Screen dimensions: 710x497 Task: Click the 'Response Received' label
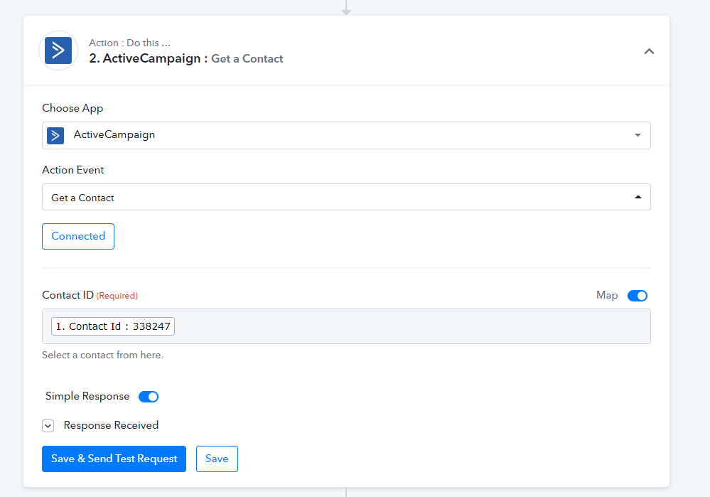(x=111, y=425)
